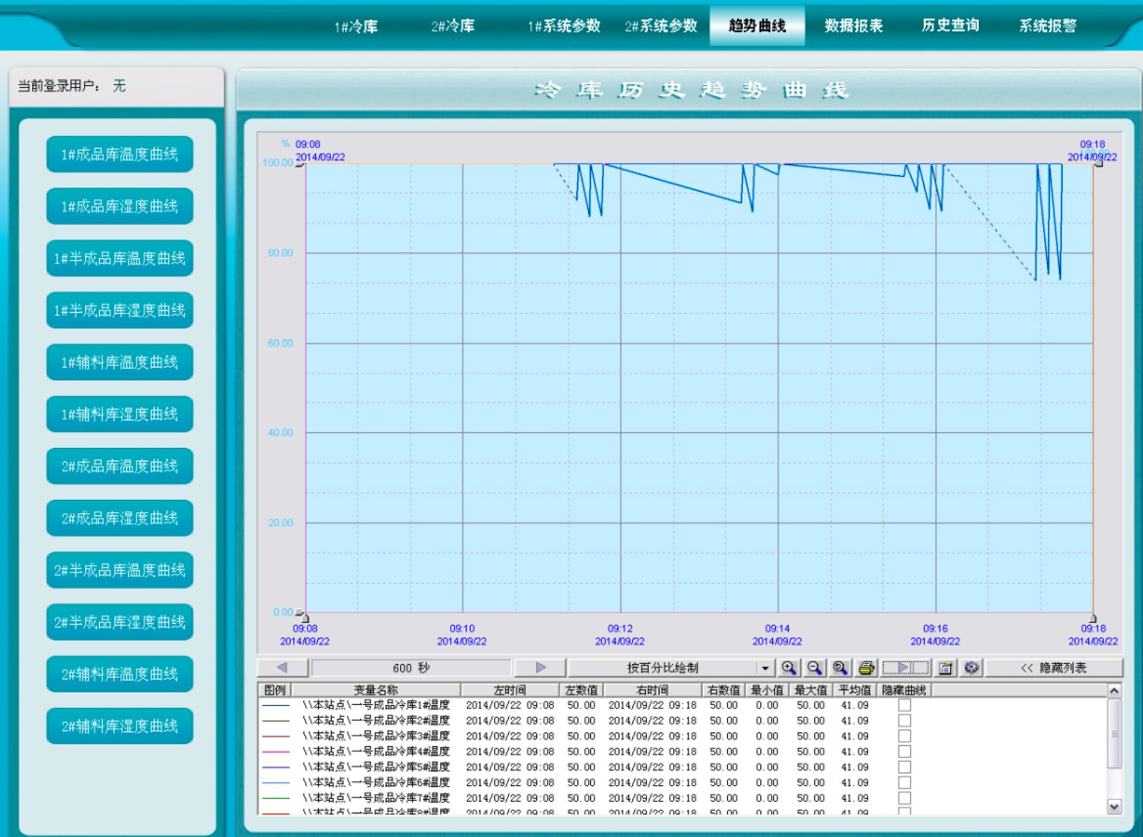The width and height of the screenshot is (1143, 837).
Task: Click the cursor alignment icon beside printer
Action: coord(905,667)
